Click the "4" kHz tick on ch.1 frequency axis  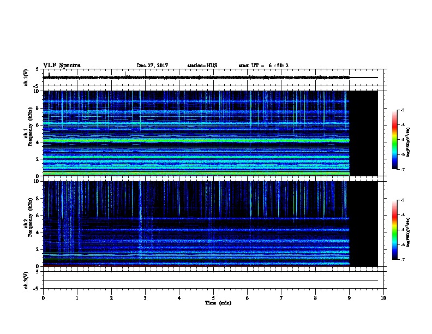38,142
